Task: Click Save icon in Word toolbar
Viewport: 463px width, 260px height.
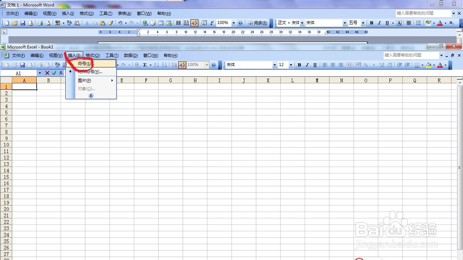Action: click(23, 23)
